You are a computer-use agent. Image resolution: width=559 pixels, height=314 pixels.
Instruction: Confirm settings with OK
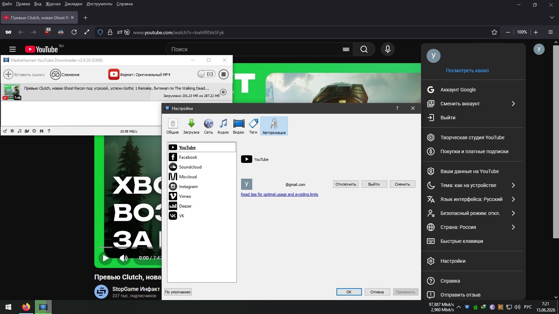(349, 292)
